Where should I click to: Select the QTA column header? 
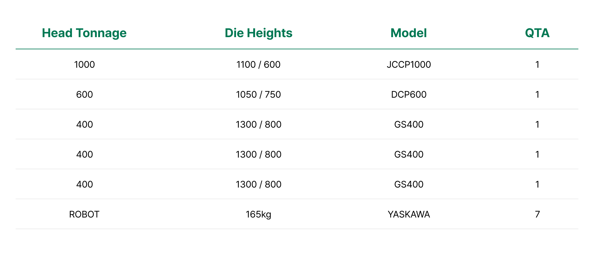click(537, 33)
